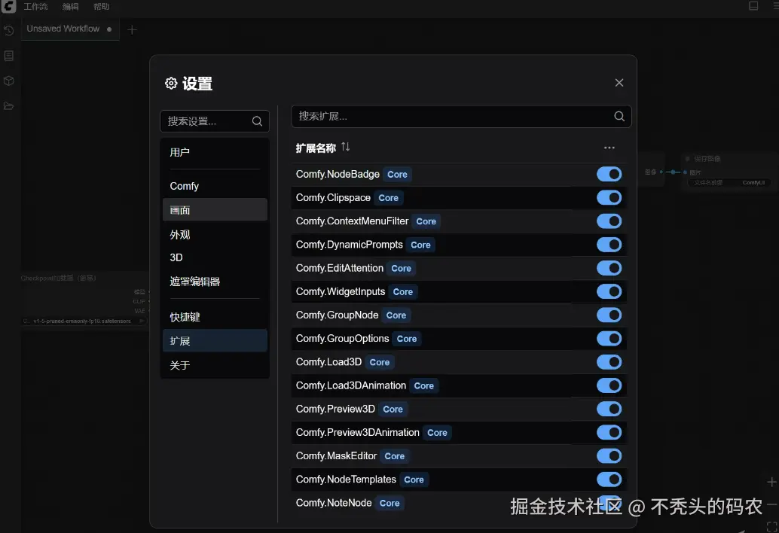This screenshot has width=779, height=533.
Task: Open the 外观 settings category
Action: [x=215, y=234]
